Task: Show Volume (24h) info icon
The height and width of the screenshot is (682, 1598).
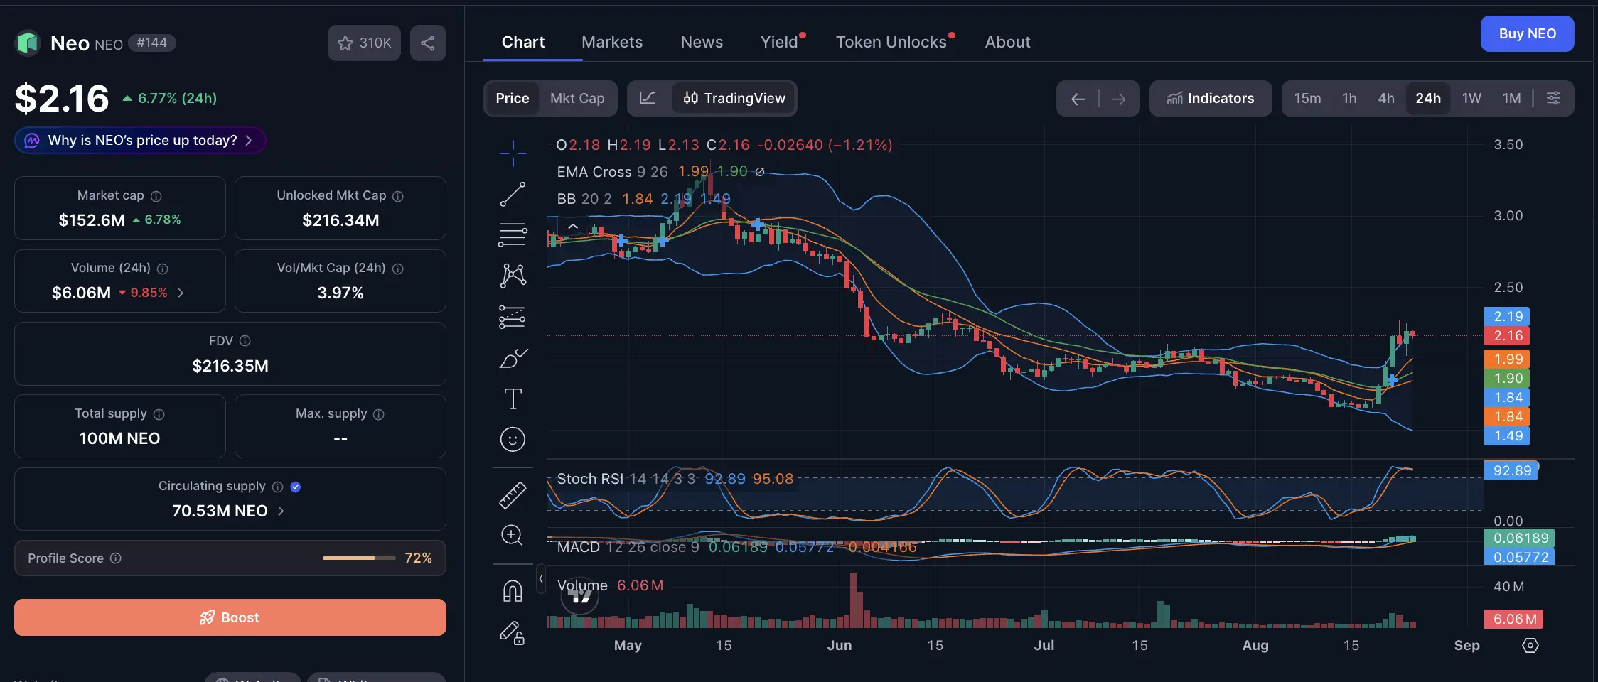Action: click(162, 269)
